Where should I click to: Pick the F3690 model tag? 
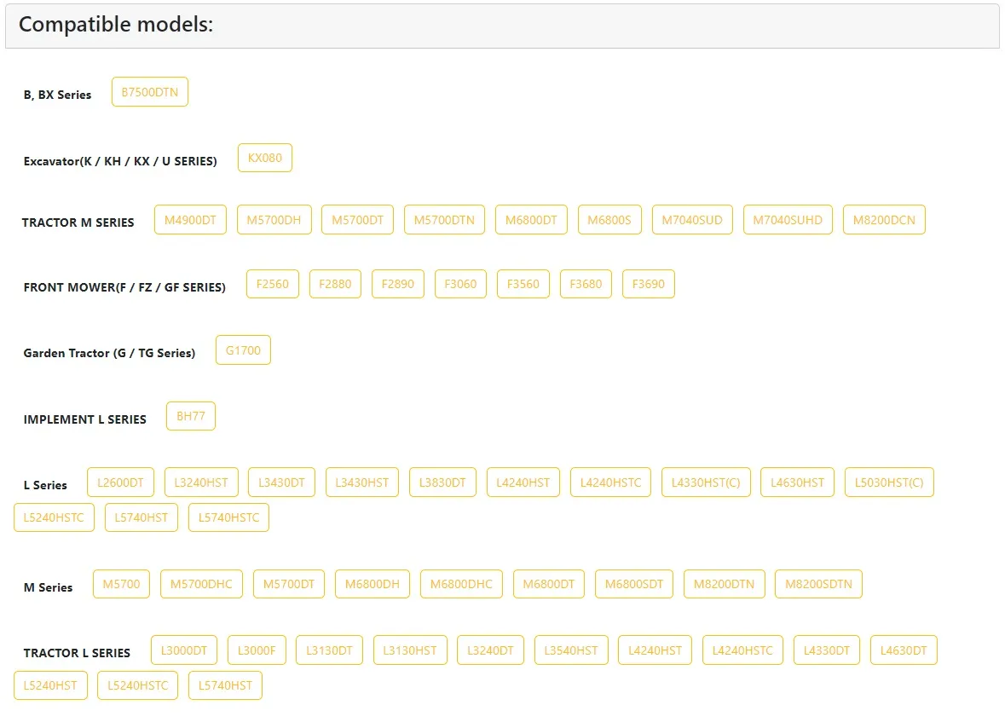(x=649, y=284)
